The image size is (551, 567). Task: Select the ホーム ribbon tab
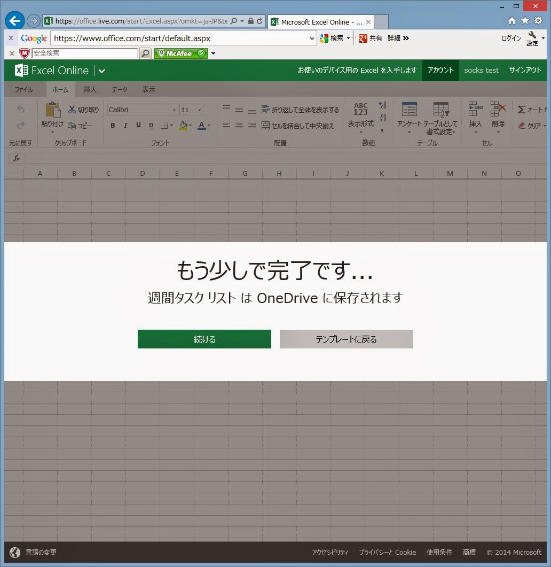click(x=60, y=89)
